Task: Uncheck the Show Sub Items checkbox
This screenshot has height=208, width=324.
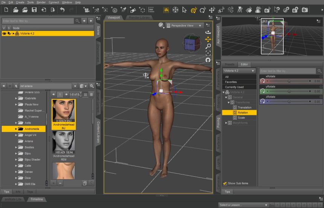Action: pyautogui.click(x=225, y=183)
